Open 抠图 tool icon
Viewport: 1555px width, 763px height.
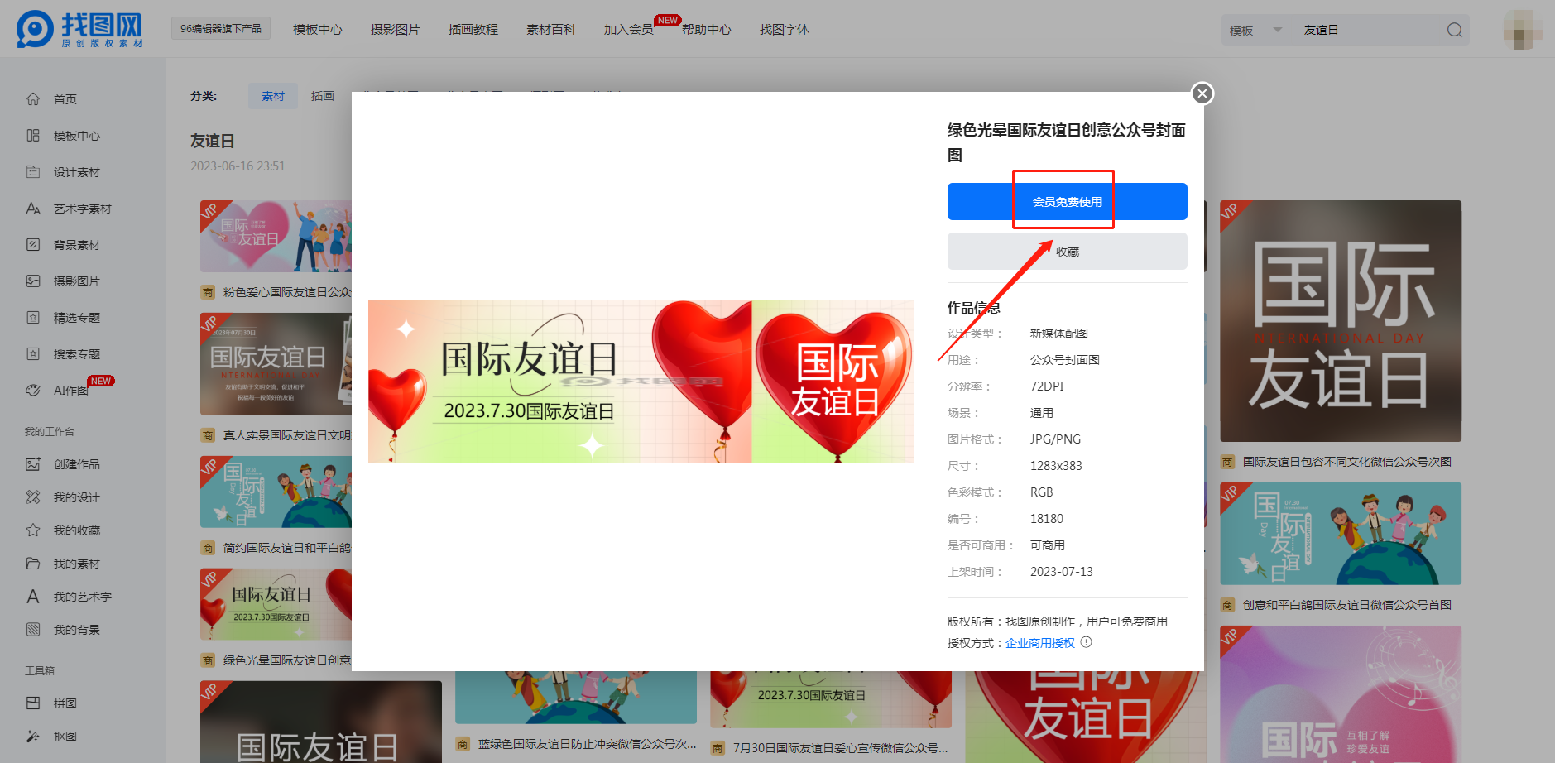tap(33, 737)
